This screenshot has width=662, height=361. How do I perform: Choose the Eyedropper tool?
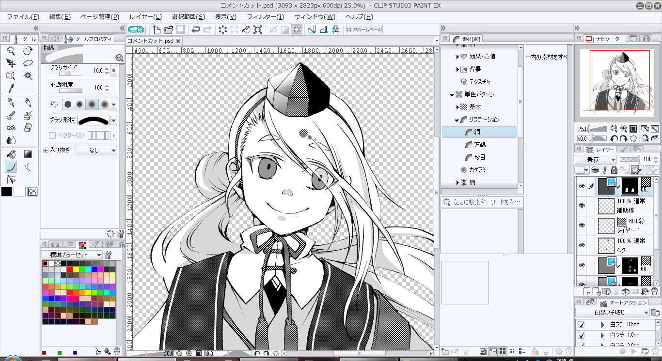coord(11,88)
